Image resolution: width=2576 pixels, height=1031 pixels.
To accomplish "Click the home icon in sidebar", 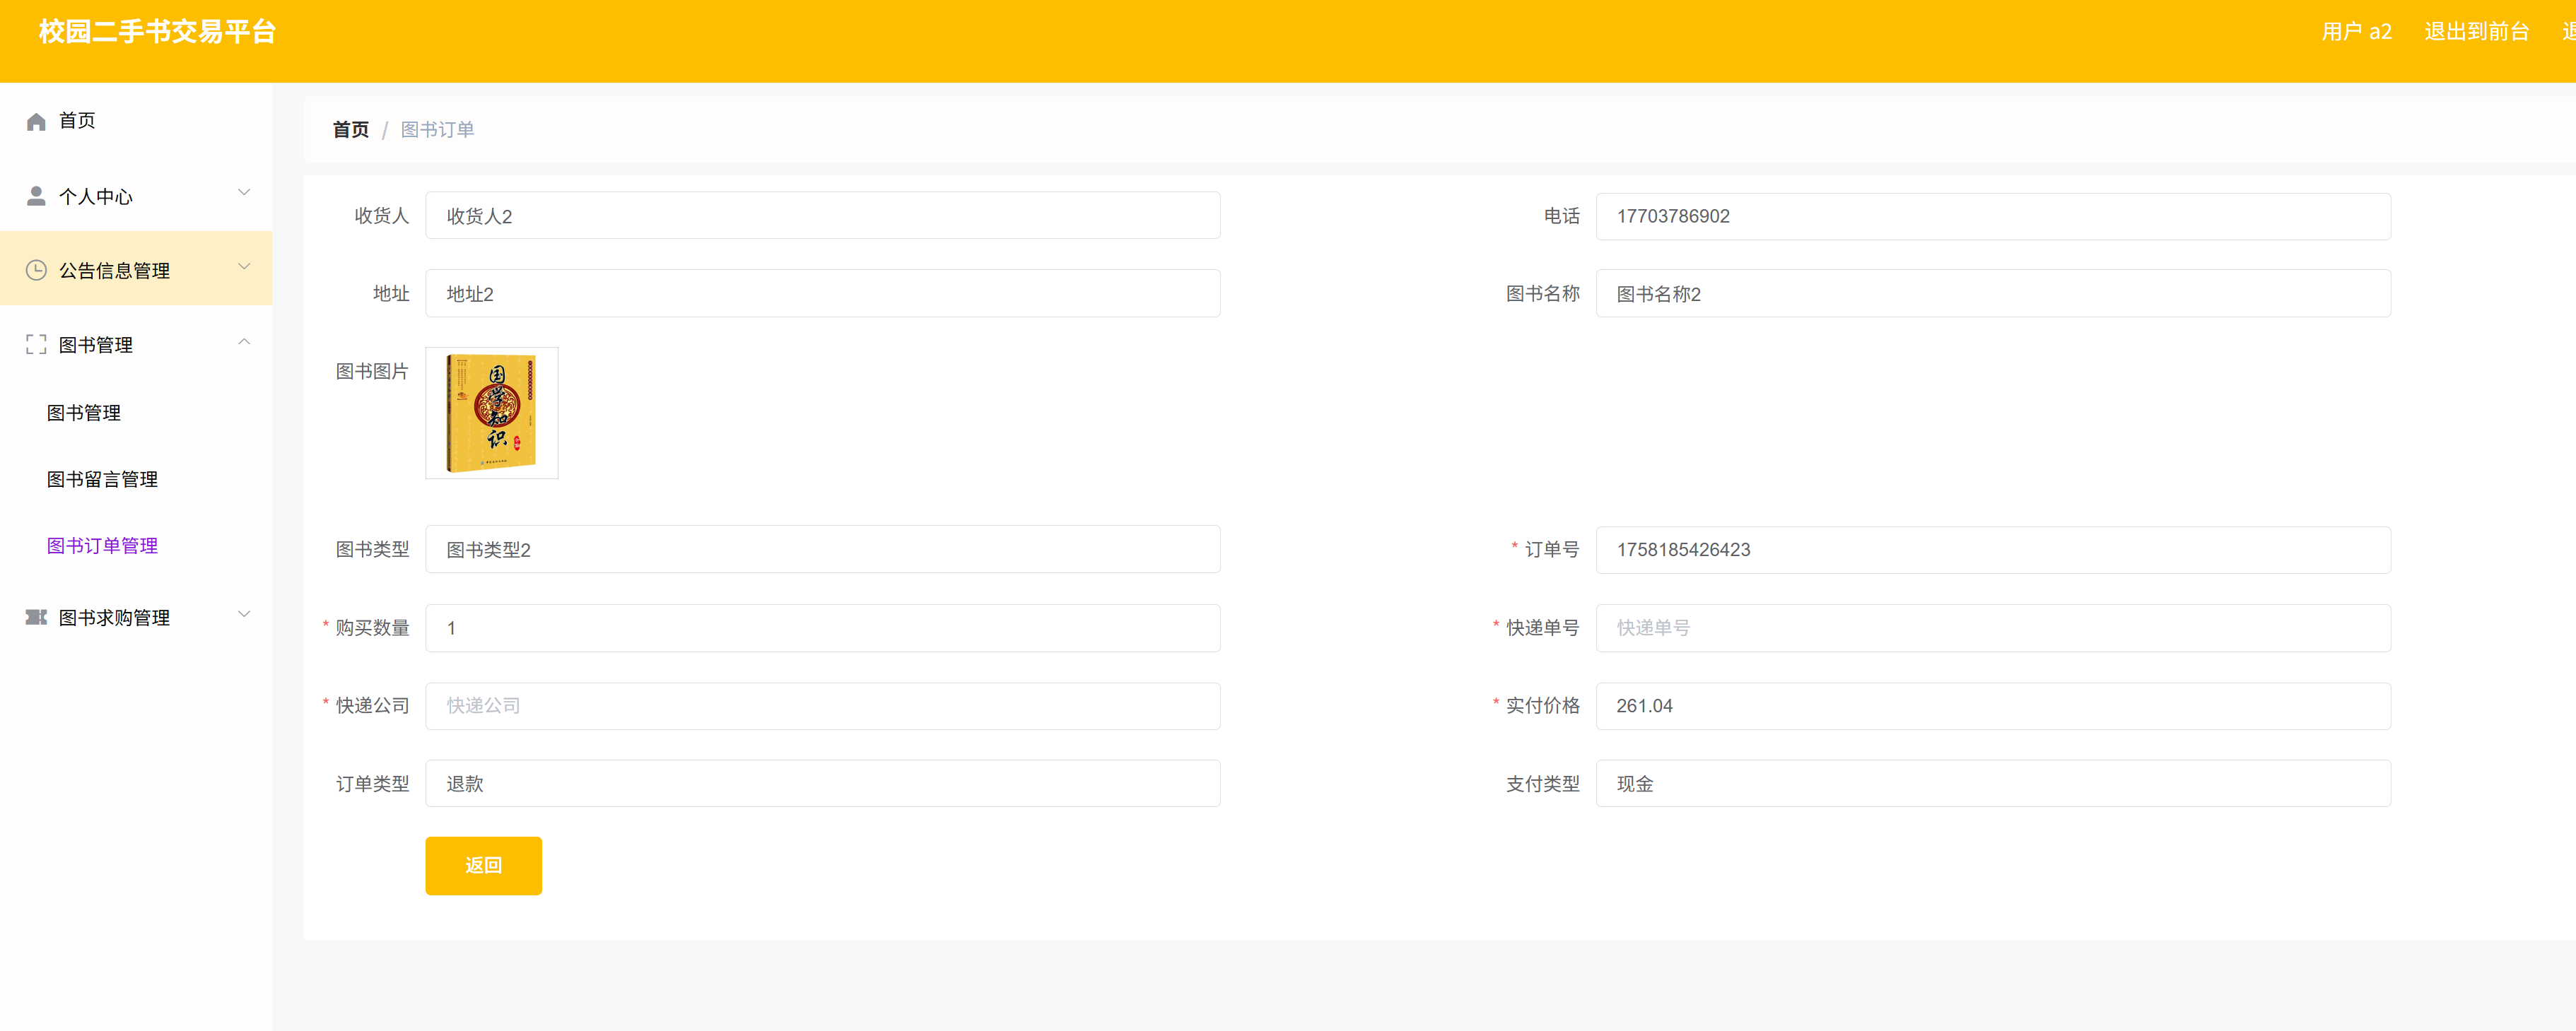I will point(36,121).
